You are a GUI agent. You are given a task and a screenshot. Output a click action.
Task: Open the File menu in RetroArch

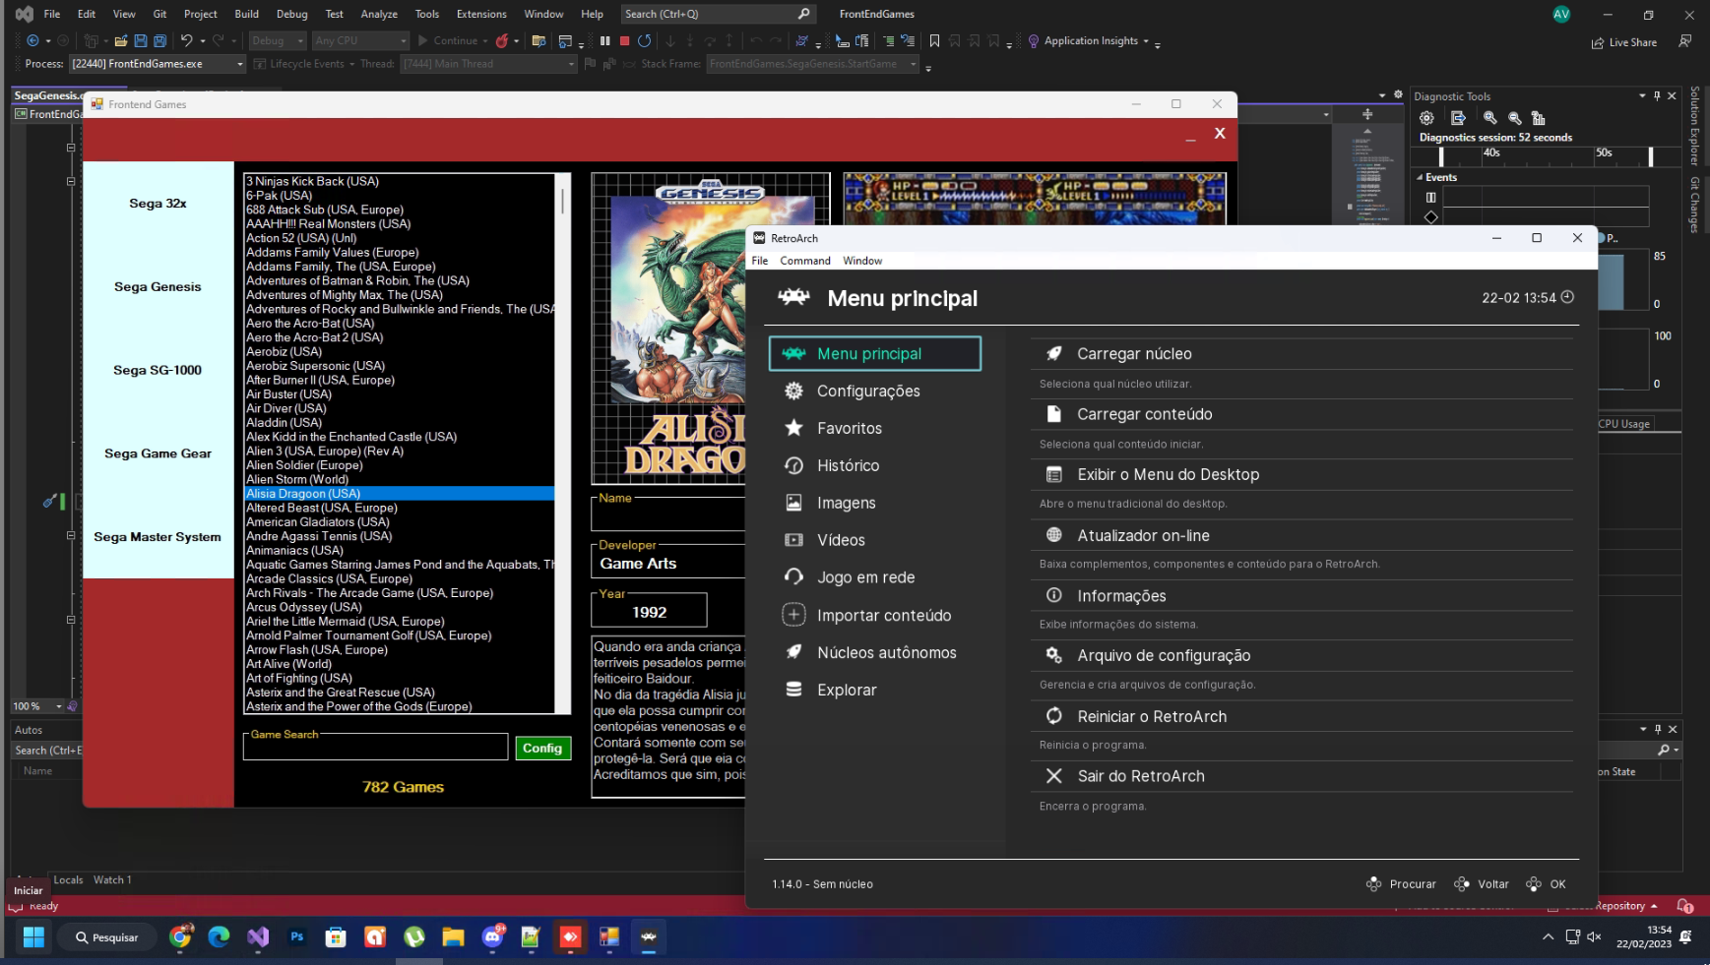(x=760, y=261)
